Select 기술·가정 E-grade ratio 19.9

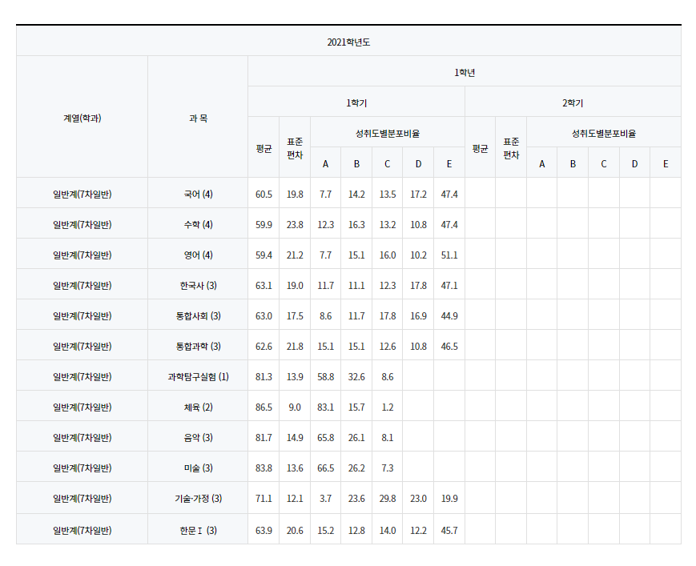click(449, 498)
